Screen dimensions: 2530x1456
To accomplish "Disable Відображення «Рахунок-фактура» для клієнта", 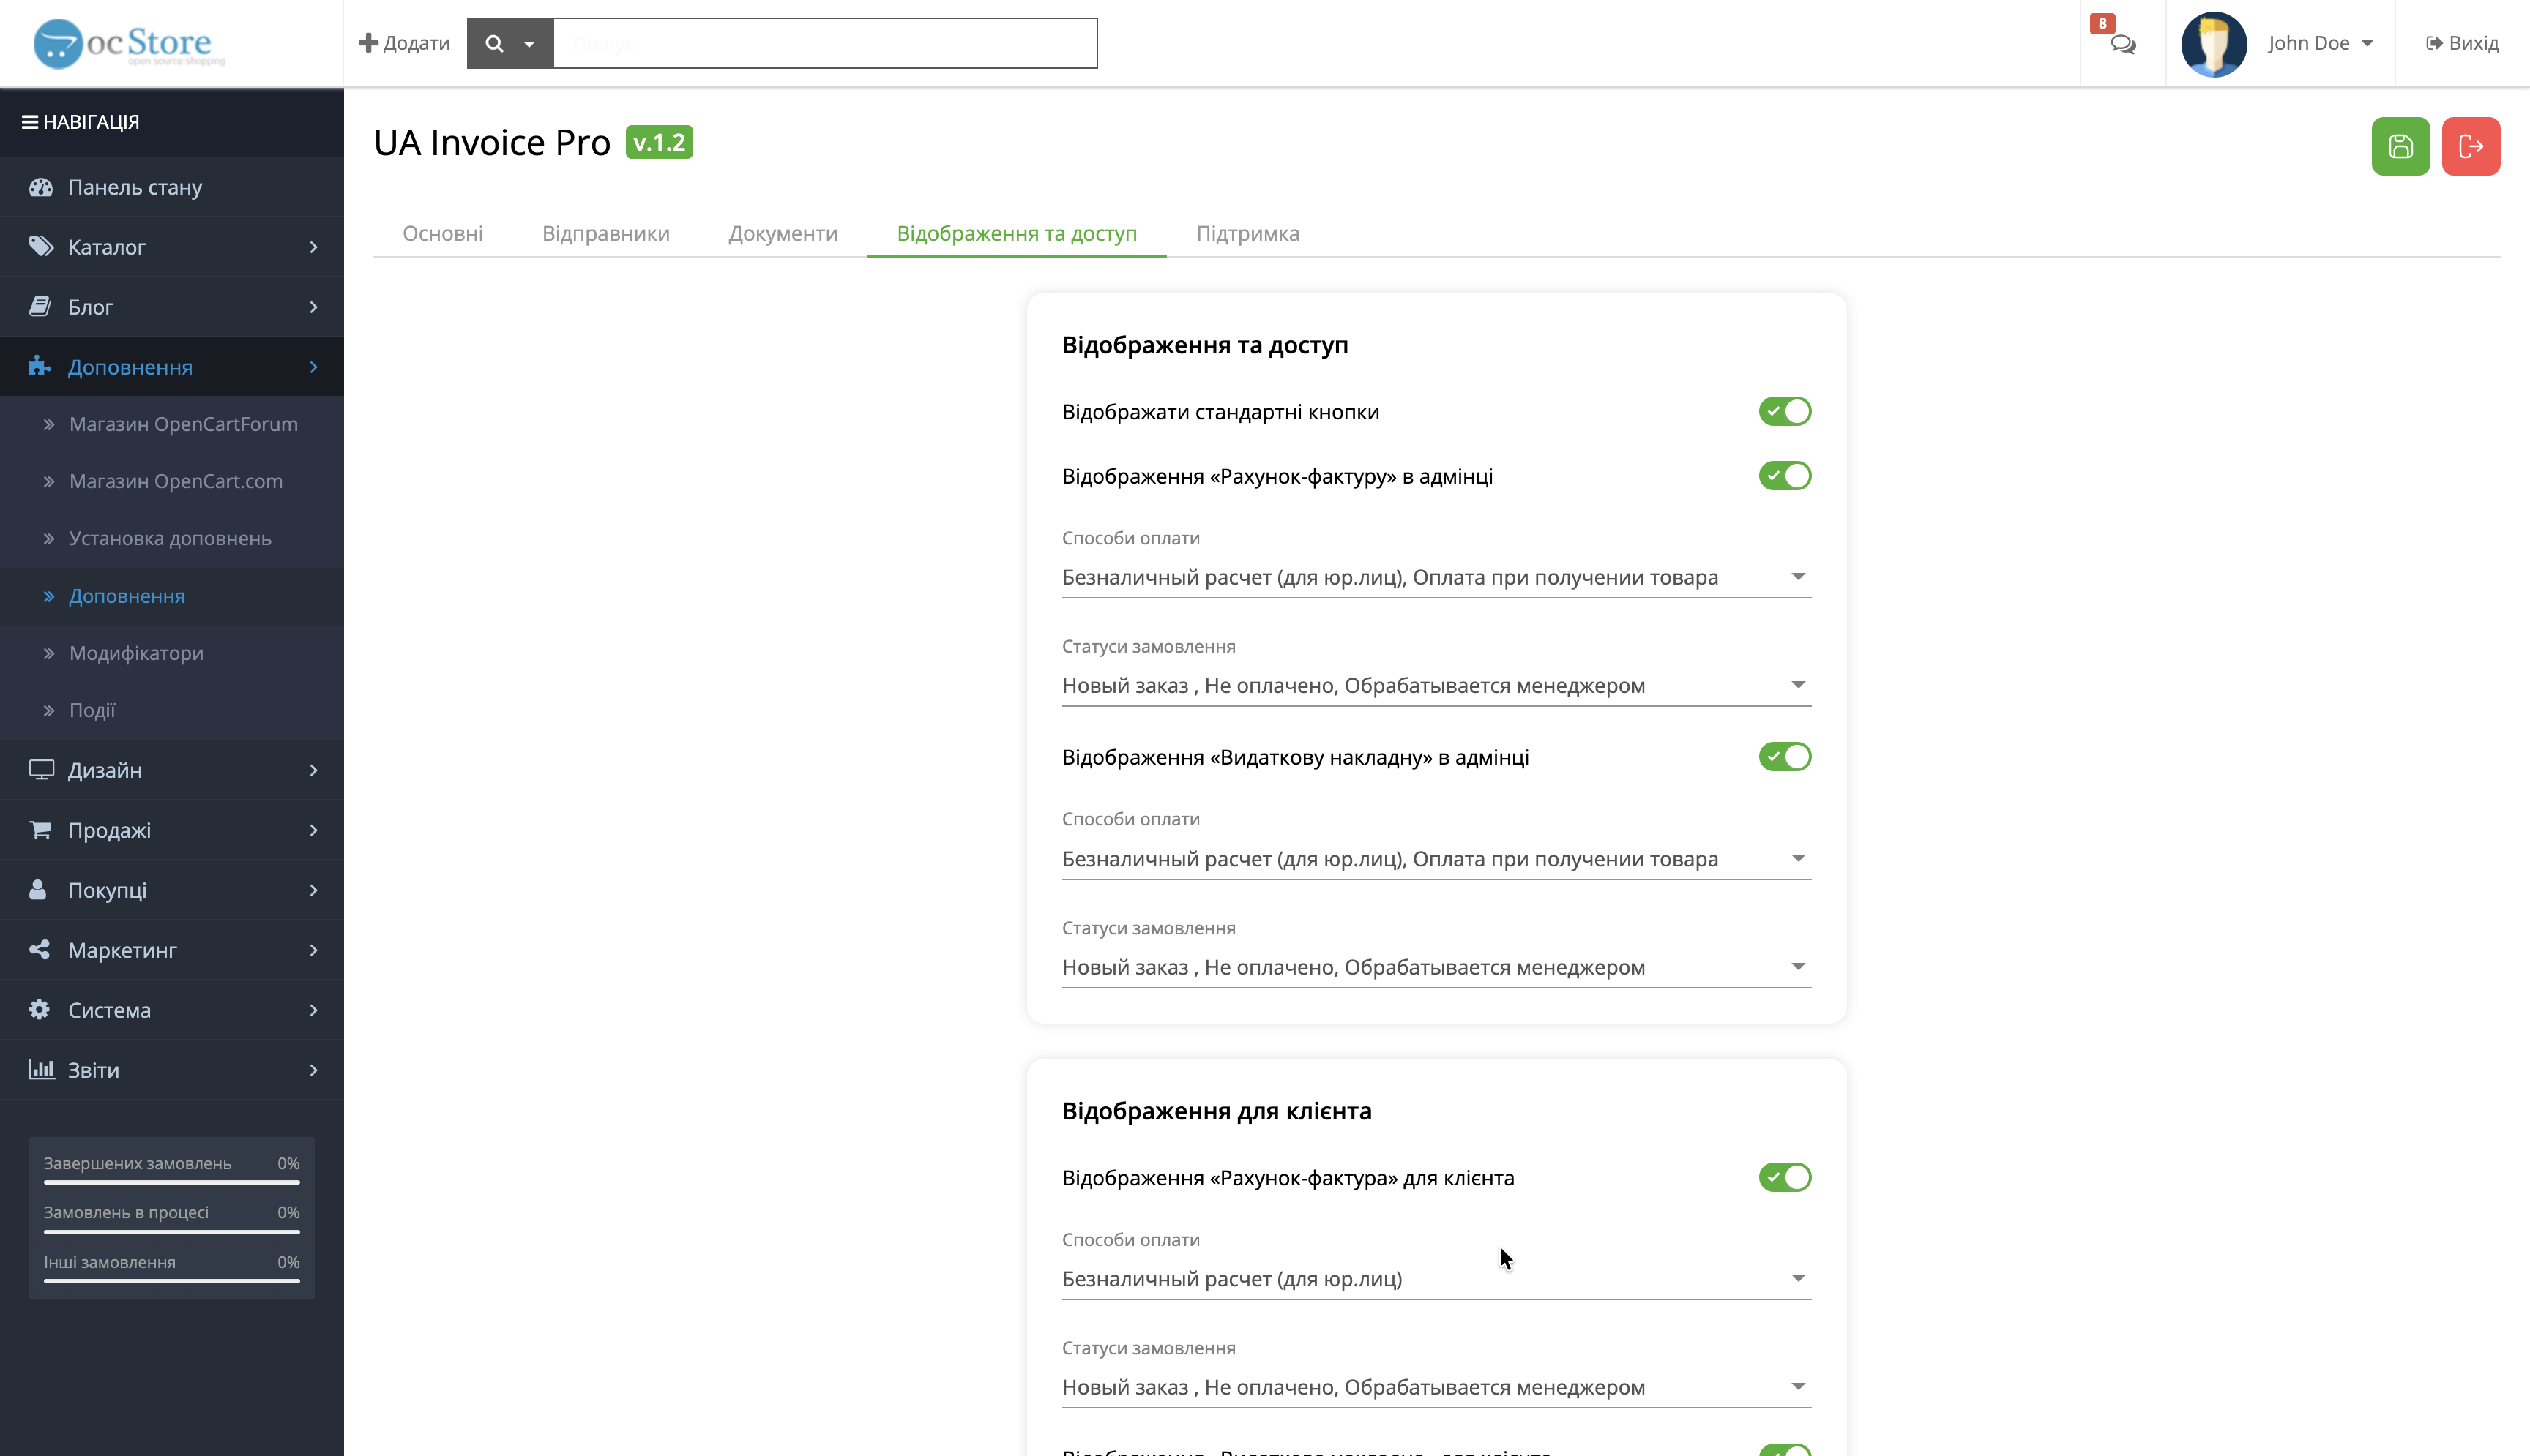I will point(1785,1177).
